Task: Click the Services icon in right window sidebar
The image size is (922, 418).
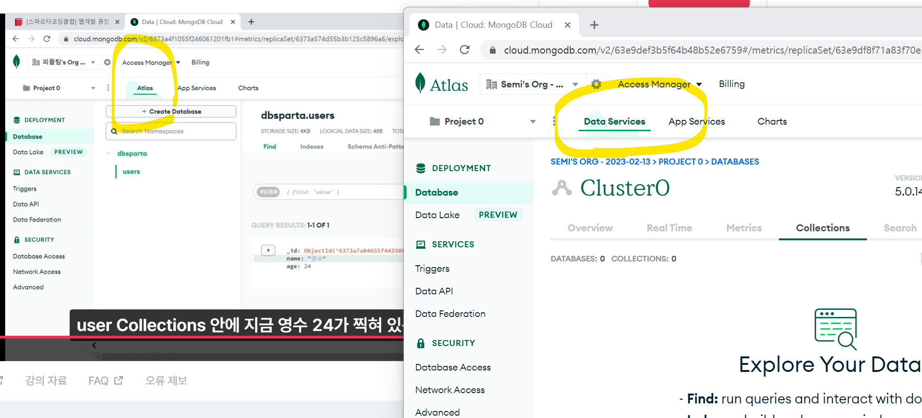Action: 421,244
